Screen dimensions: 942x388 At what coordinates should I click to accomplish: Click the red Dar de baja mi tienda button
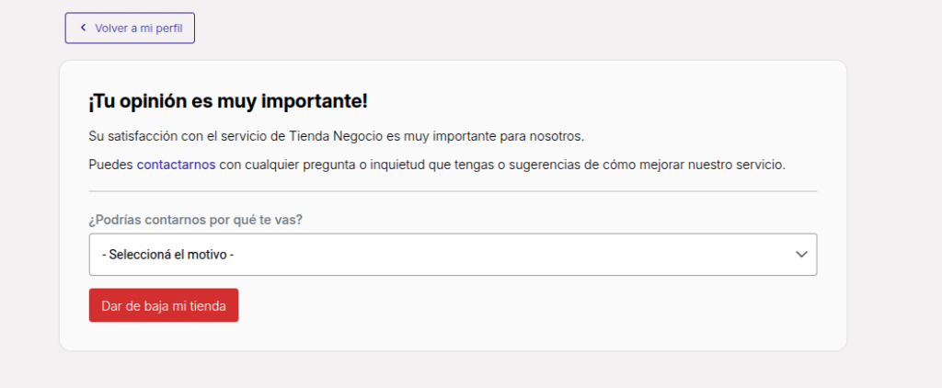point(164,306)
